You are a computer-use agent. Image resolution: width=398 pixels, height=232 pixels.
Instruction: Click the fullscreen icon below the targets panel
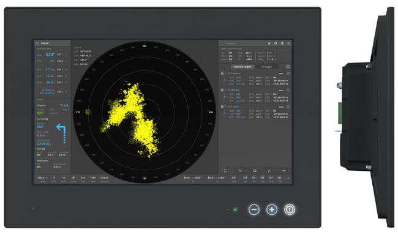(x=226, y=171)
